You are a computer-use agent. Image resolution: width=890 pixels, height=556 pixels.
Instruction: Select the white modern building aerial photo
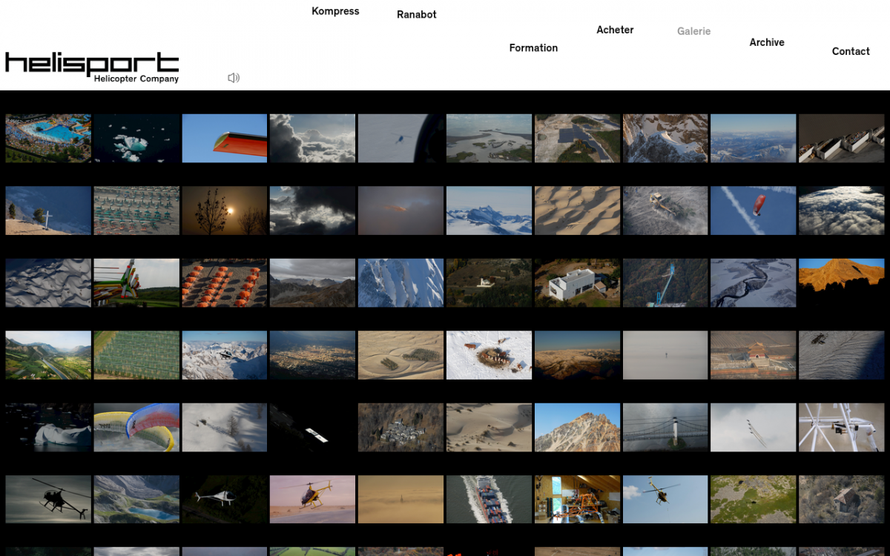(x=577, y=282)
